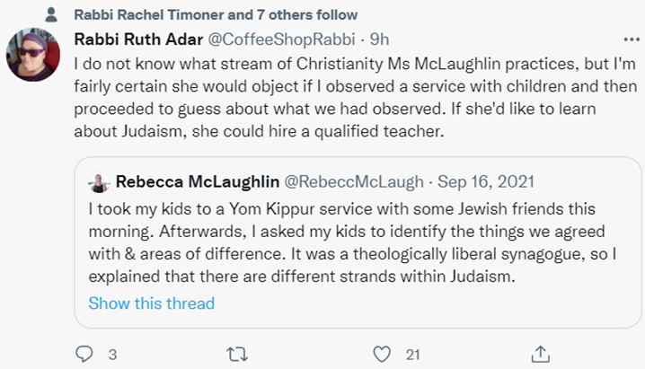Click the main tweet text about Ms McLaughlin
Viewport: 645px width, 369px height.
coord(356,97)
